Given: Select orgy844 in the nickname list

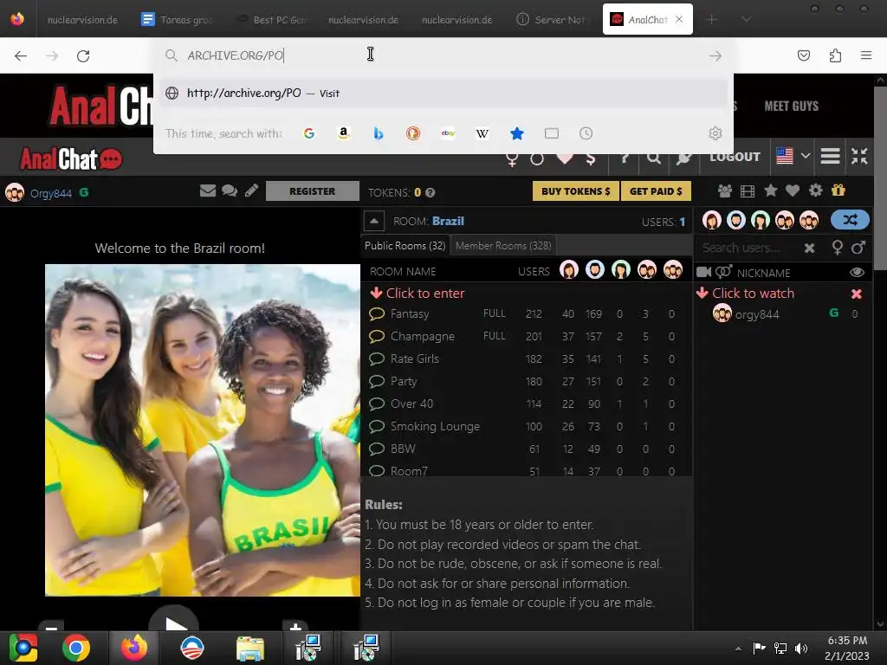Looking at the screenshot, I should 757,314.
